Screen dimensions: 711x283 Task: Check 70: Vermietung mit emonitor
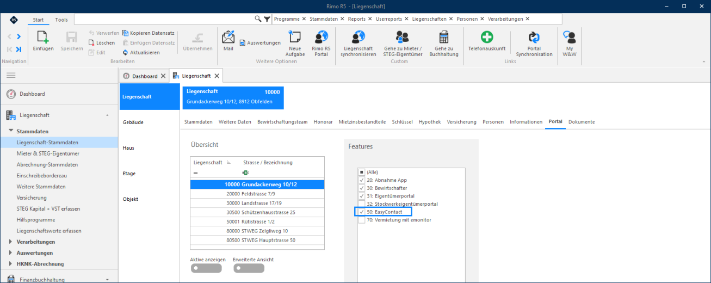(x=362, y=220)
